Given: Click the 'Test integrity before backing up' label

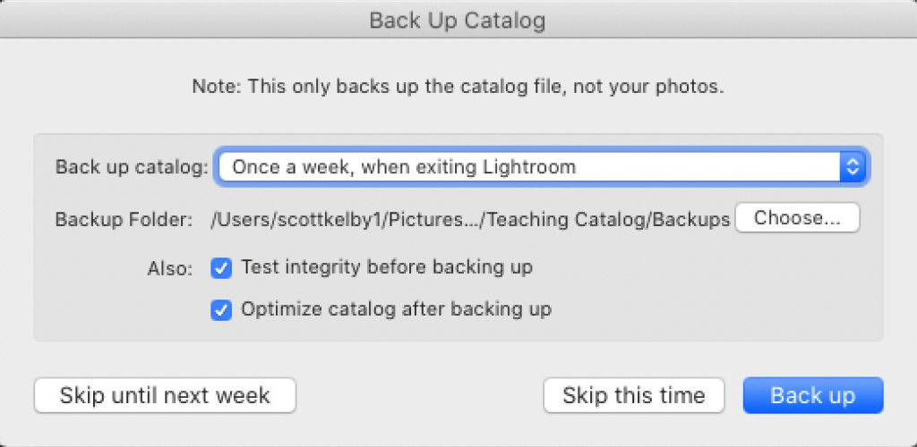Looking at the screenshot, I should pos(387,268).
